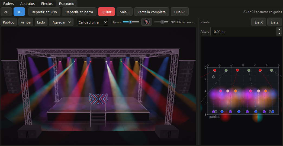Select the rightmost red fixture dot in plan top row

coord(260,70)
